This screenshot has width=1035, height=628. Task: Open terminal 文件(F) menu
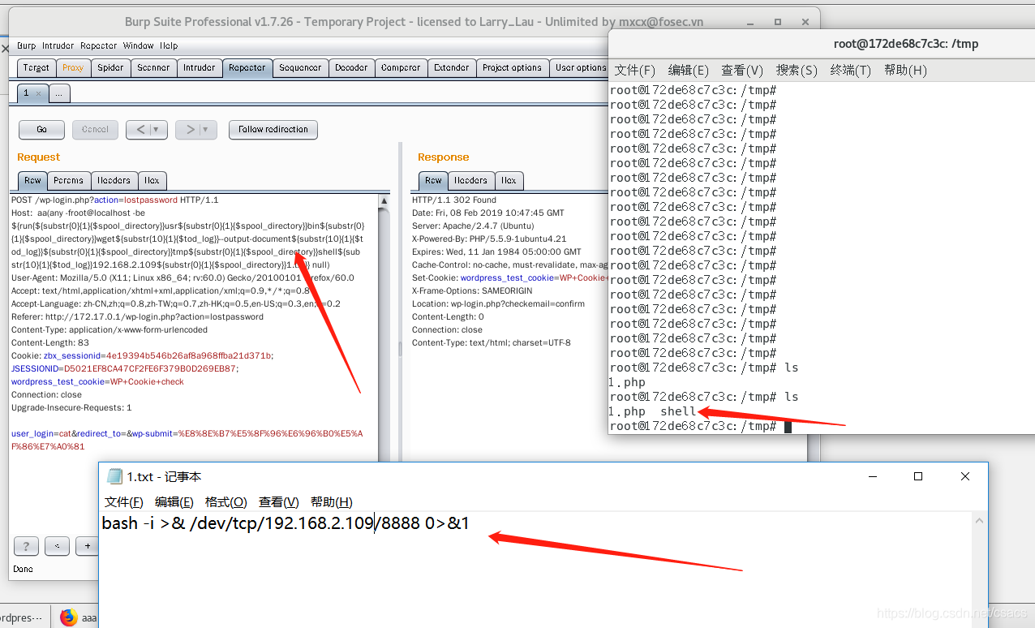coord(635,71)
